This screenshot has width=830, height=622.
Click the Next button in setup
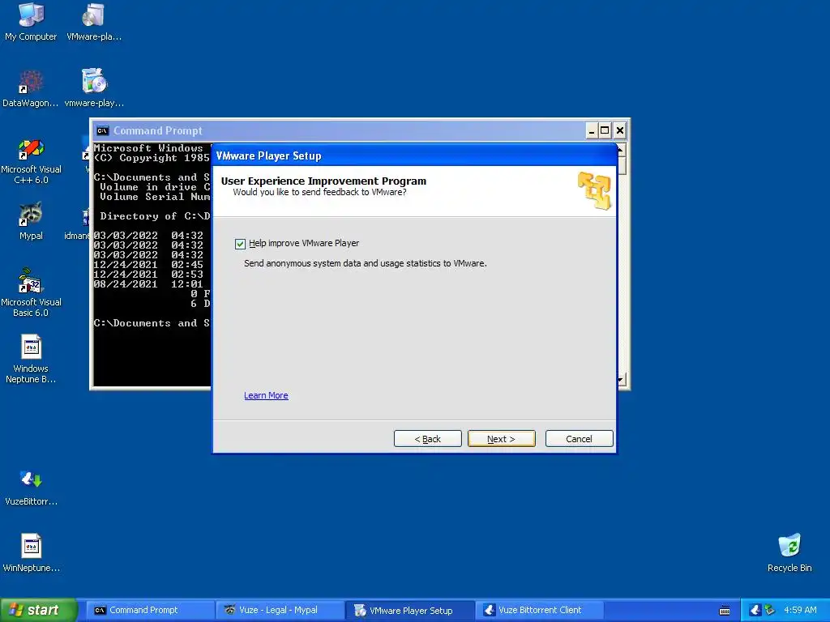pyautogui.click(x=501, y=439)
